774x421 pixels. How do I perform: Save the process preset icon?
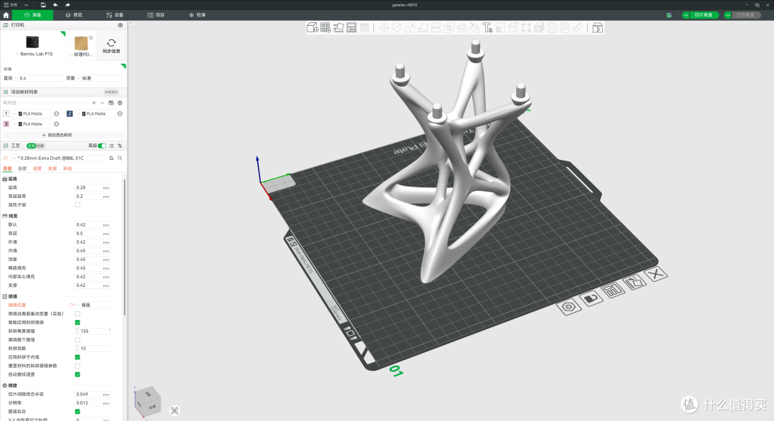pos(112,158)
